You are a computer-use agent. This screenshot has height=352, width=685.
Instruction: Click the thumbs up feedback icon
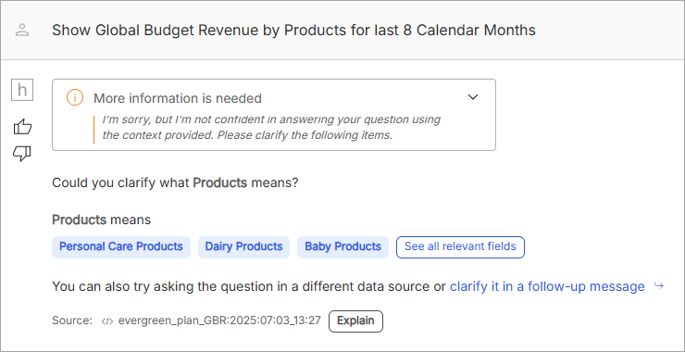click(22, 127)
